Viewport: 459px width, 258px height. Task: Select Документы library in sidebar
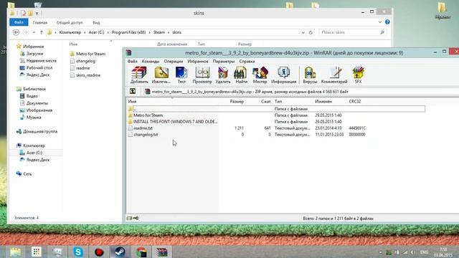click(x=37, y=103)
